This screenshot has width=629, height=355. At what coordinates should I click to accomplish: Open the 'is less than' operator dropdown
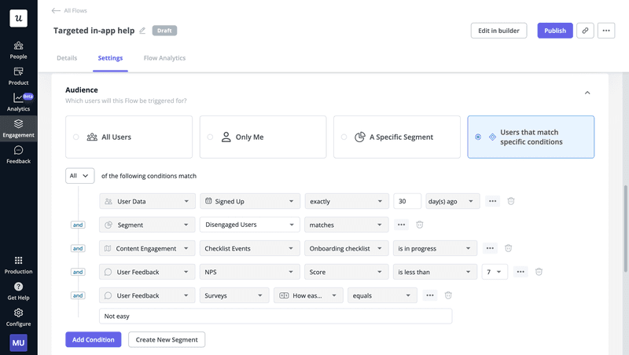(435, 272)
